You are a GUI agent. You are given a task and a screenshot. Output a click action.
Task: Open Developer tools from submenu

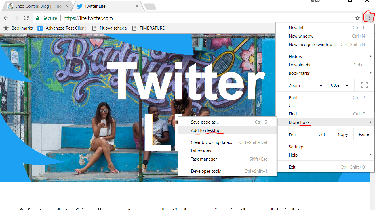point(206,171)
